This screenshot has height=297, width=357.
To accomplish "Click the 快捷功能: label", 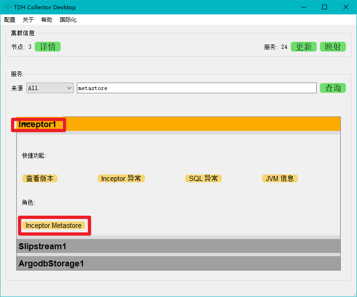I will pyautogui.click(x=34, y=155).
